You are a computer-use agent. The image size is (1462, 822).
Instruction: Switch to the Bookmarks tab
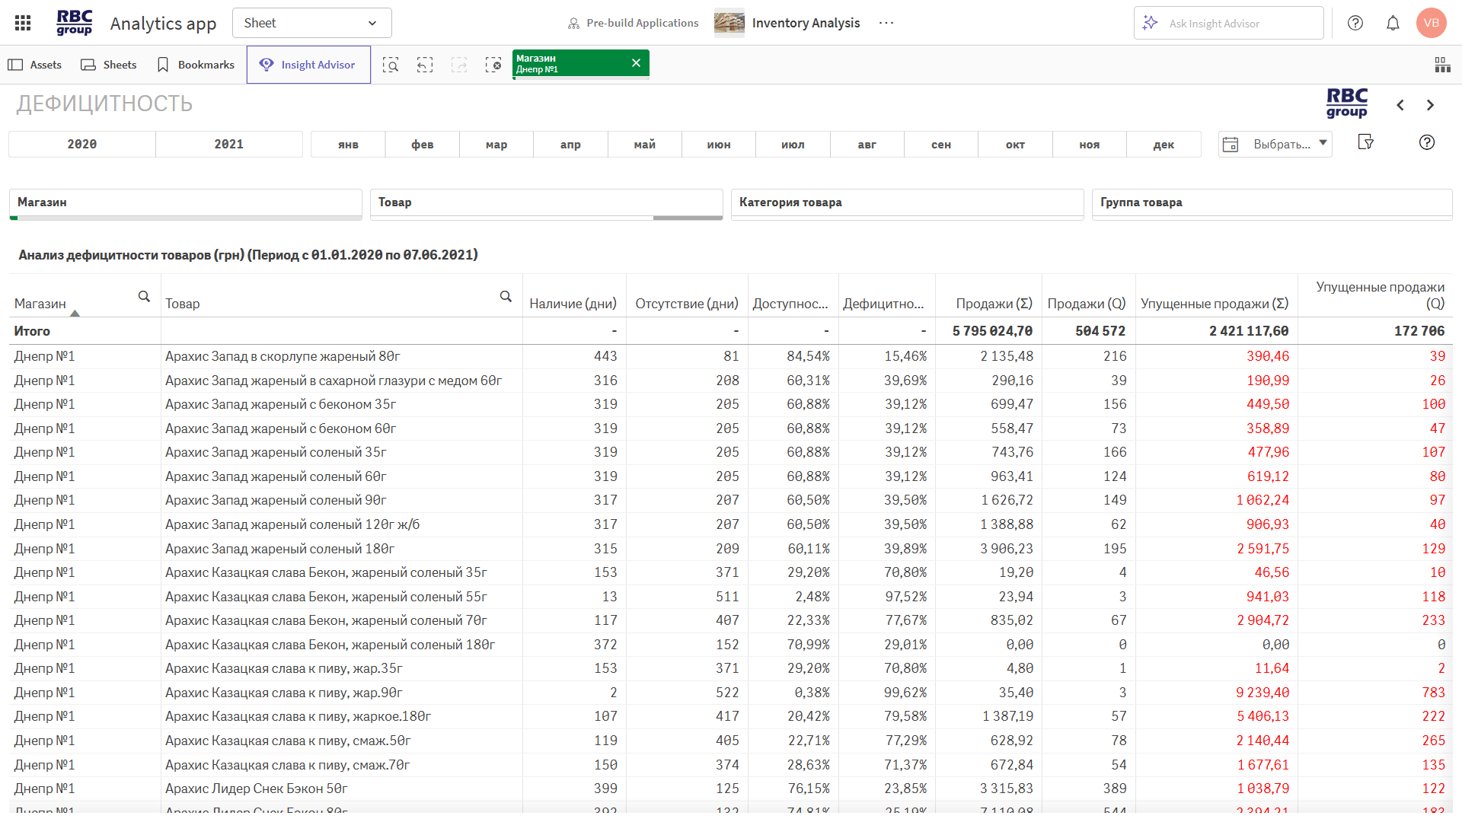pyautogui.click(x=195, y=64)
